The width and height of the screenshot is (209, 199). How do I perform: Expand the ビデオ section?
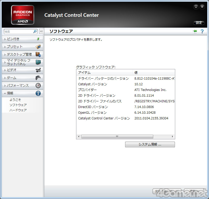[x=22, y=70]
